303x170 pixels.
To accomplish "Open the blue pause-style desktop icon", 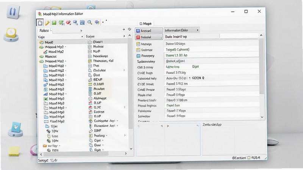I will (x=13, y=12).
